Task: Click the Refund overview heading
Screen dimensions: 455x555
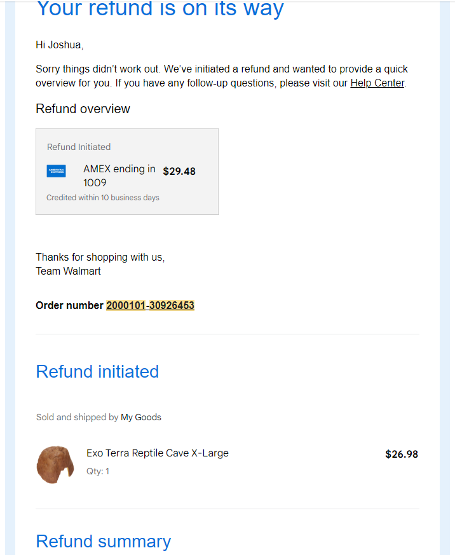Action: click(x=83, y=109)
